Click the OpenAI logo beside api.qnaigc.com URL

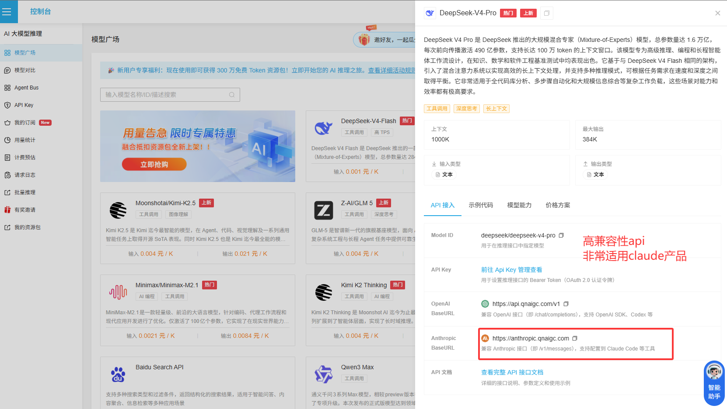pyautogui.click(x=485, y=304)
